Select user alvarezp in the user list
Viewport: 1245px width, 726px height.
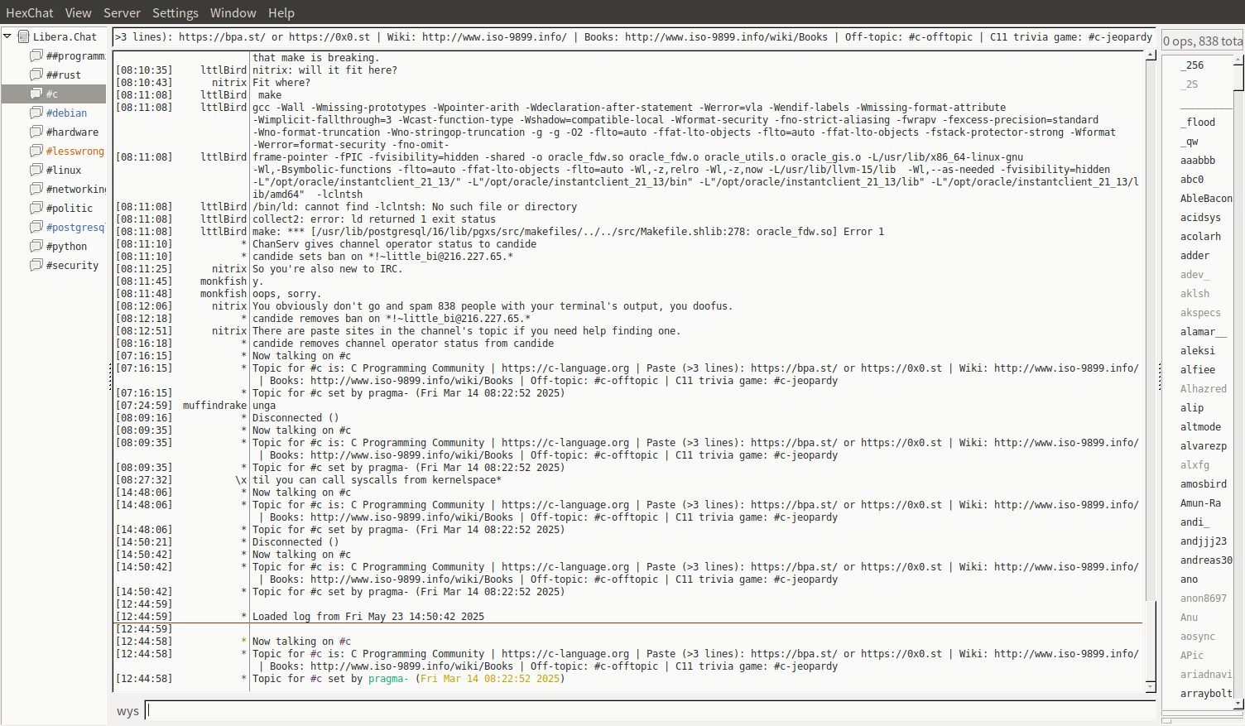click(1204, 445)
